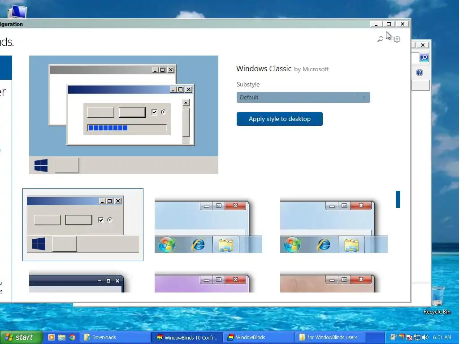Open the Recycle Bin desktop icon

437,300
